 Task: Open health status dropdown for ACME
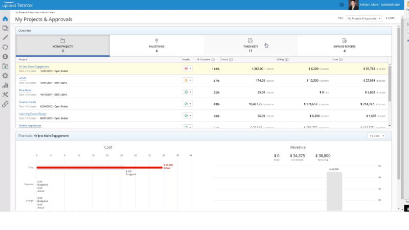pos(188,80)
